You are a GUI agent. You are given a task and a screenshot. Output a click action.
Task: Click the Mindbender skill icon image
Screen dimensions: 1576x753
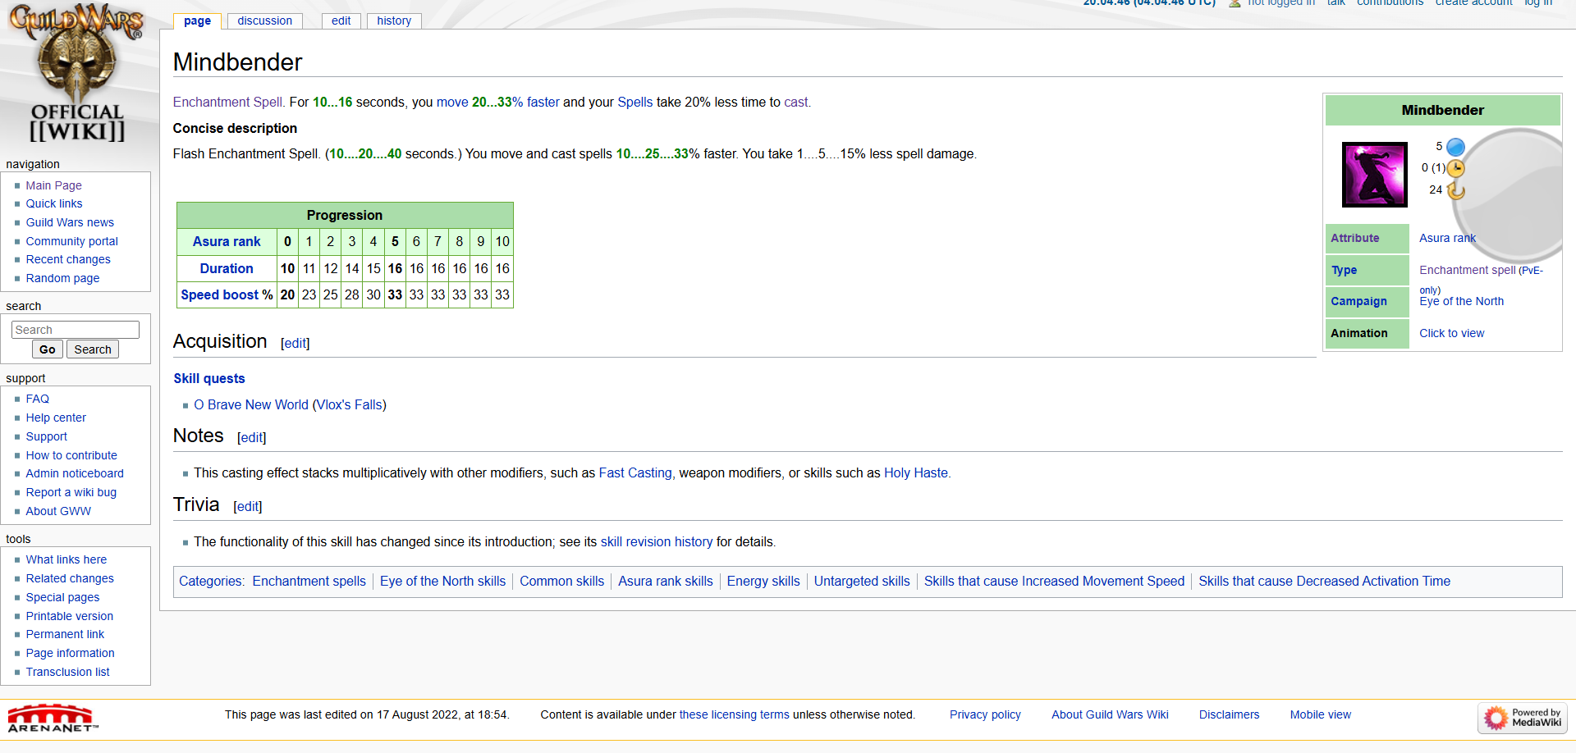point(1374,174)
